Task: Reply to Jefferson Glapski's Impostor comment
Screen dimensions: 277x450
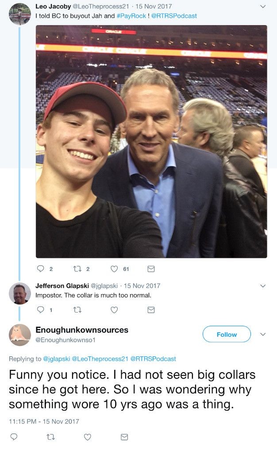Action: 41,310
